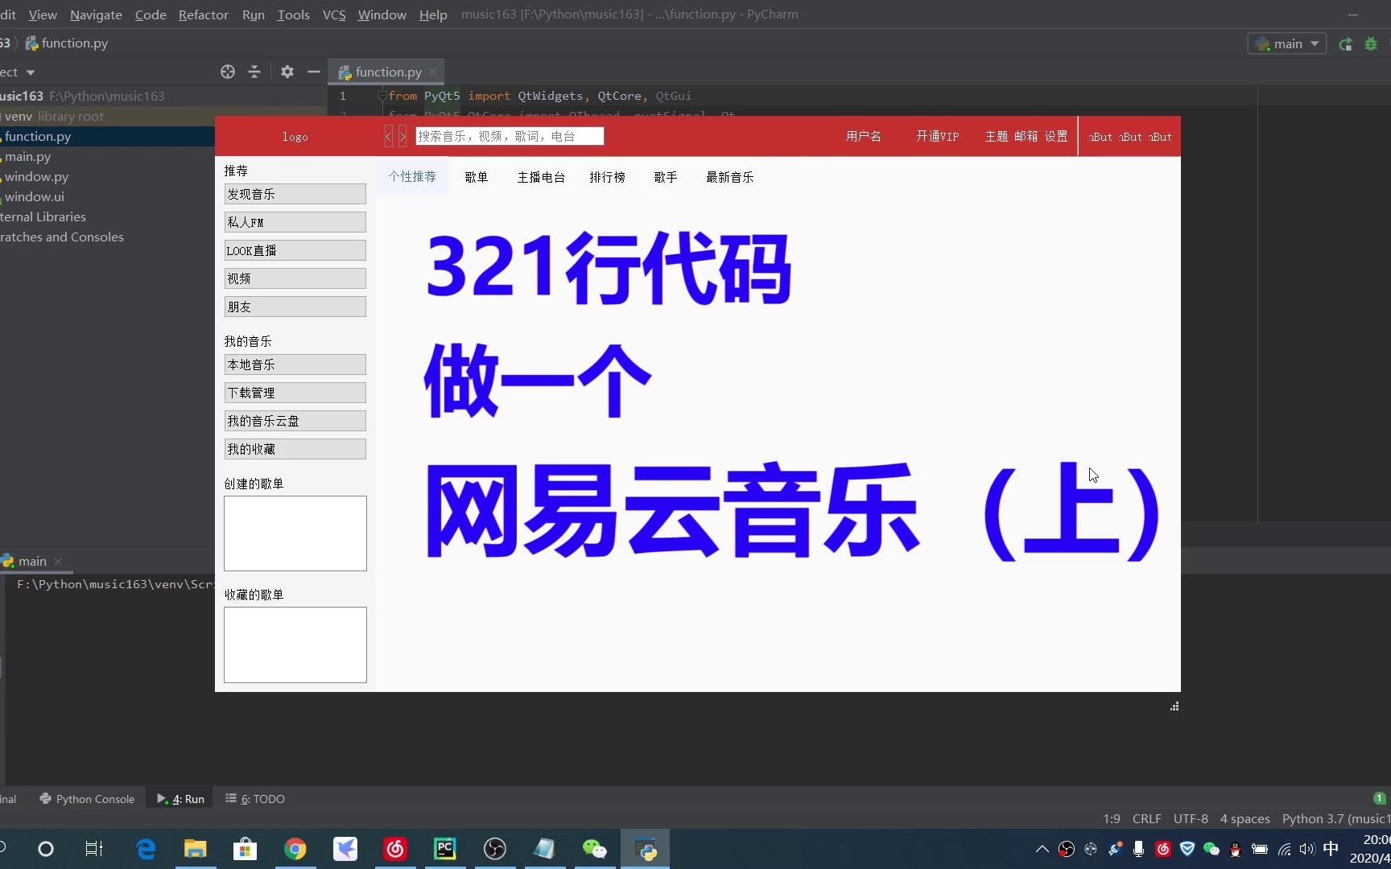Open the Refactor menu
This screenshot has width=1391, height=869.
pos(204,14)
